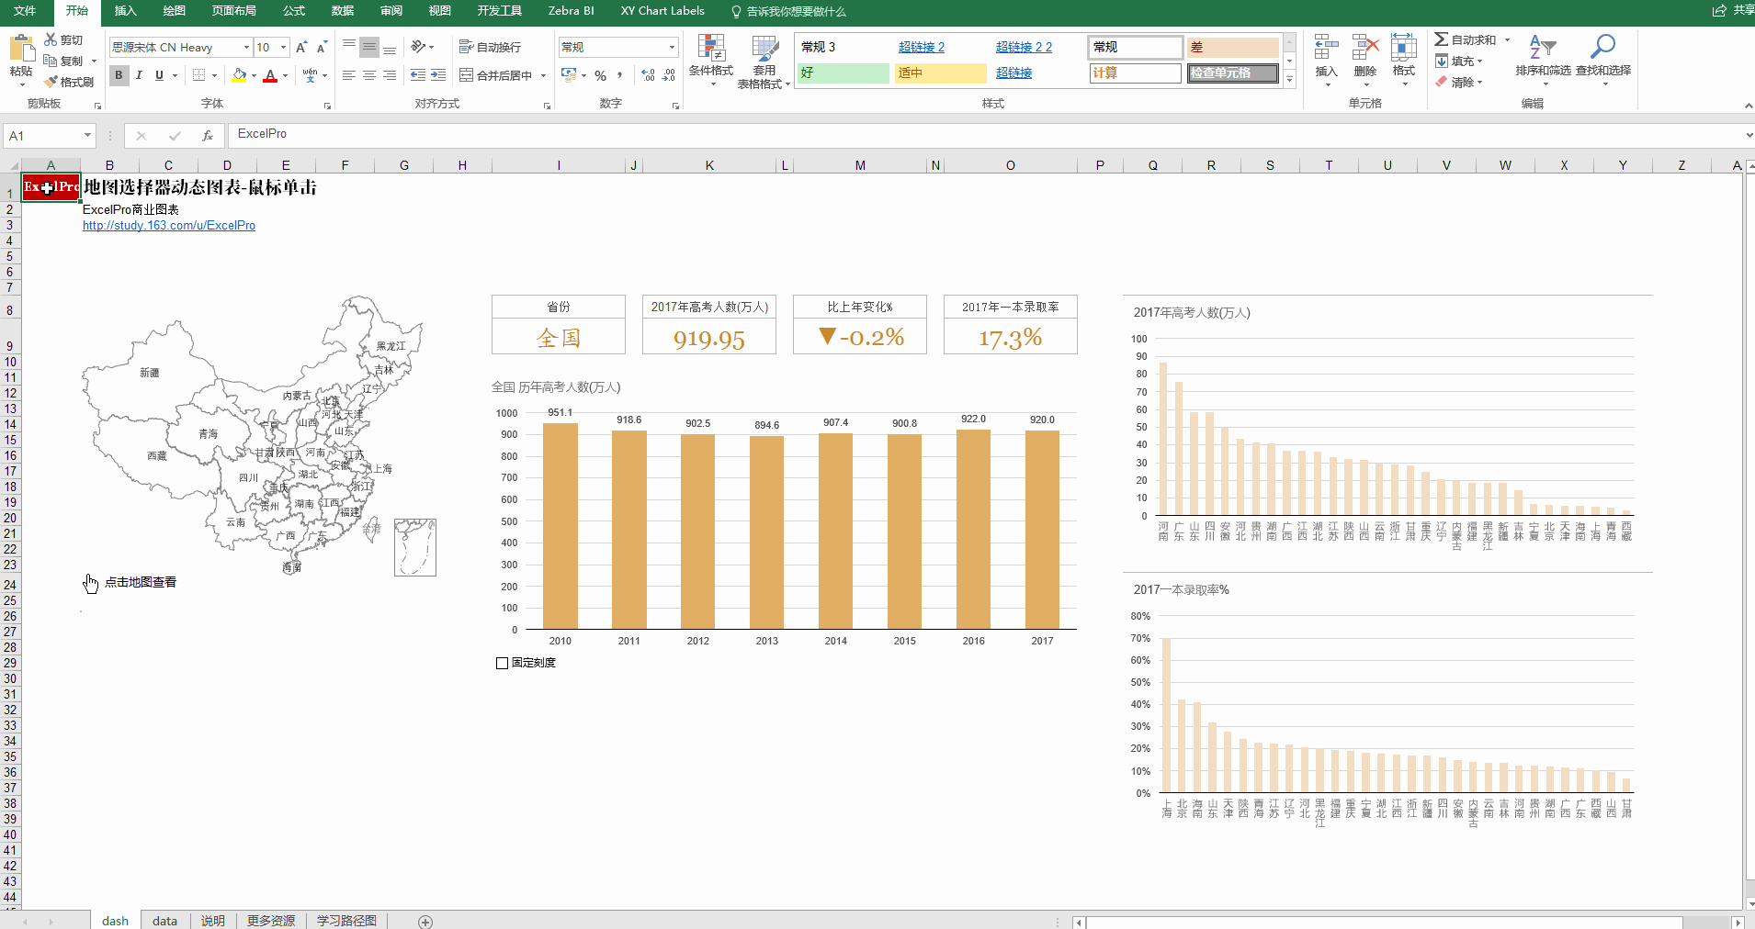Click Merge & Center (合并后居中)
The image size is (1755, 929).
pyautogui.click(x=496, y=75)
